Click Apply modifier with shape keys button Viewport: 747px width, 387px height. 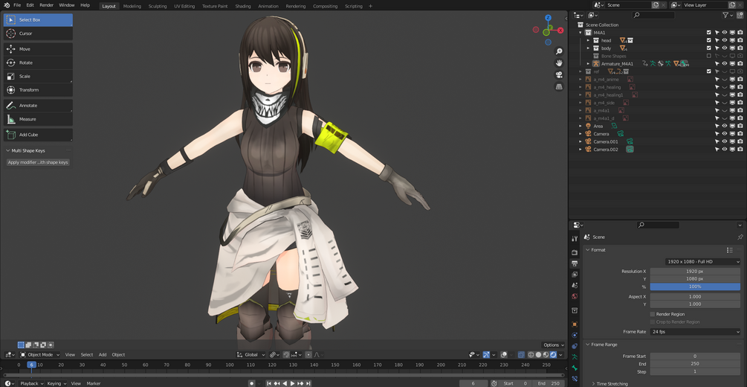(x=38, y=162)
